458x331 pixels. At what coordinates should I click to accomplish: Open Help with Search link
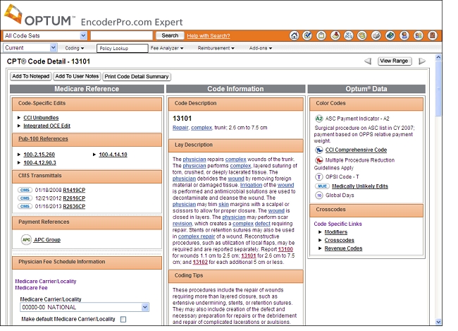(x=209, y=36)
